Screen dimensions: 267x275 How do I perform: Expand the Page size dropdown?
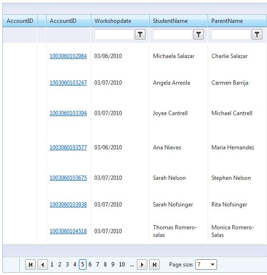[x=212, y=265]
